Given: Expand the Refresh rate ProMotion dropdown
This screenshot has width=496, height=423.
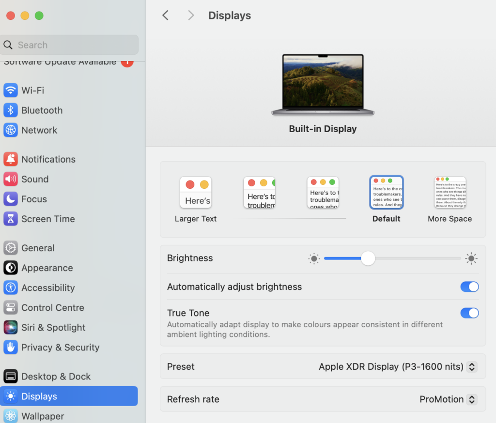Looking at the screenshot, I should pyautogui.click(x=471, y=400).
